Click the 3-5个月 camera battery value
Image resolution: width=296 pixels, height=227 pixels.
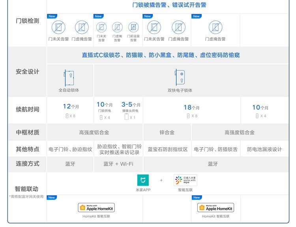point(131,105)
